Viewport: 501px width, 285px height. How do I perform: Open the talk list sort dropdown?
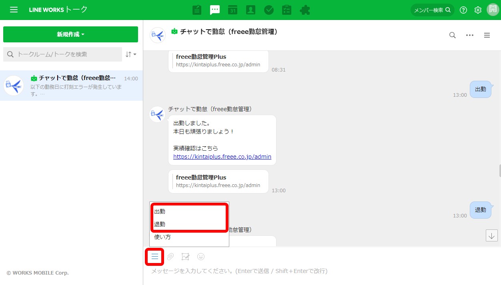click(131, 54)
